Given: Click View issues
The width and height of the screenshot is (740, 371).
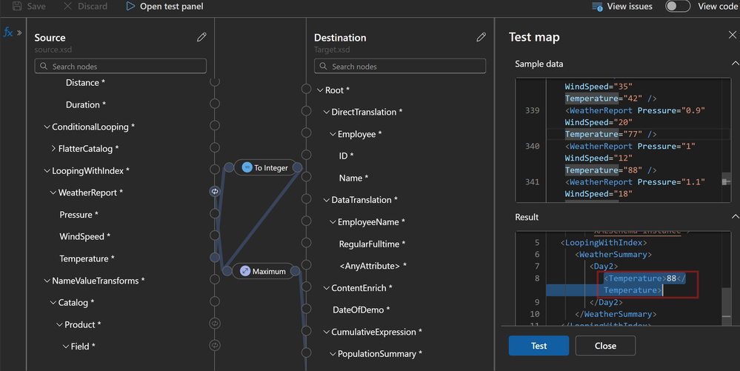Looking at the screenshot, I should pyautogui.click(x=622, y=7).
